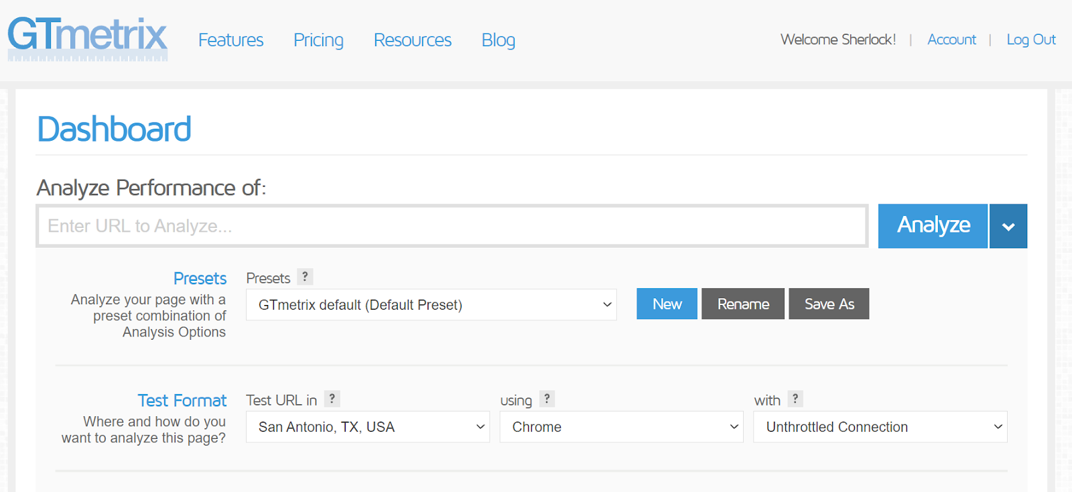Click the Test Format section heading
Image resolution: width=1072 pixels, height=492 pixels.
coord(182,400)
